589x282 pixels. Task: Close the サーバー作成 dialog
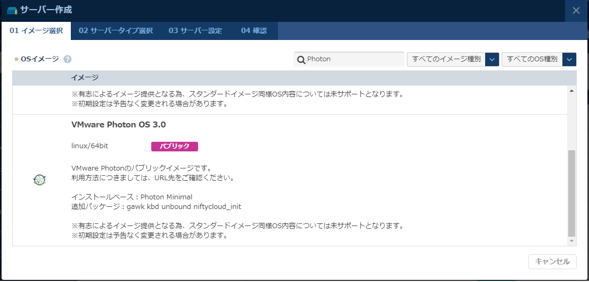[576, 11]
